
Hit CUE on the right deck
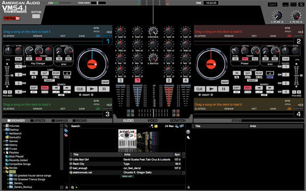[x=199, y=89]
